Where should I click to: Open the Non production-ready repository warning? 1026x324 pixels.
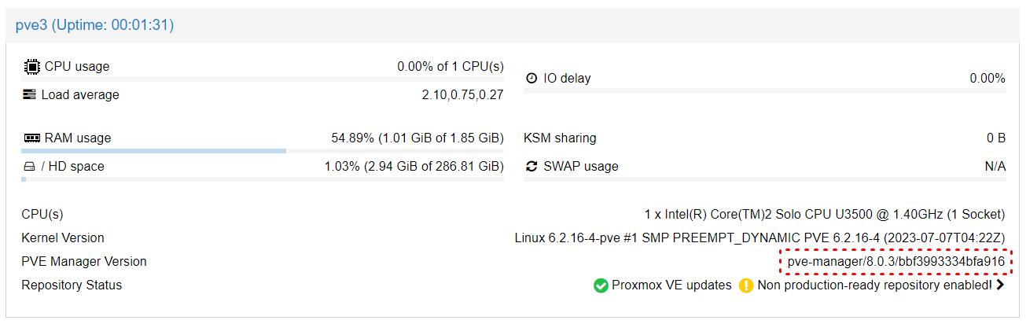pyautogui.click(x=874, y=285)
